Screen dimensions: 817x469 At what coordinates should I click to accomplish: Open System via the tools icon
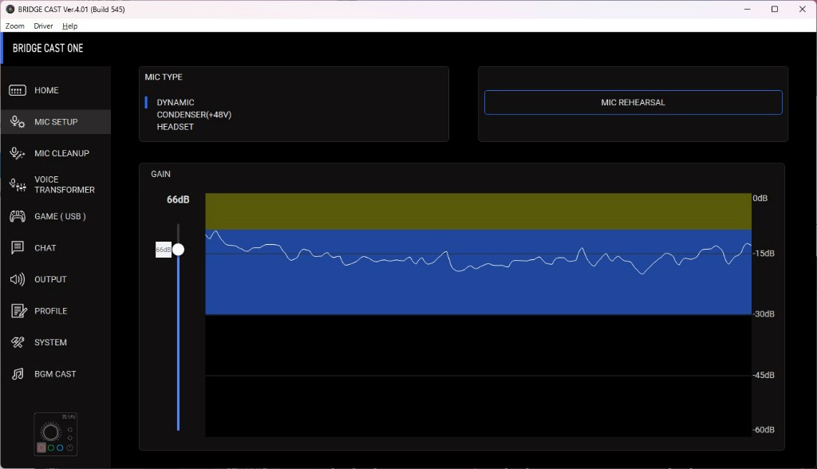[x=18, y=342]
